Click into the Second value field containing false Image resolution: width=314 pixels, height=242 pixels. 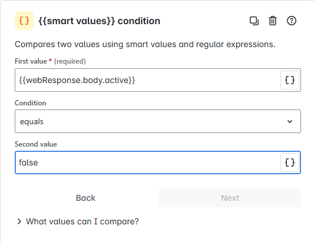[148, 163]
